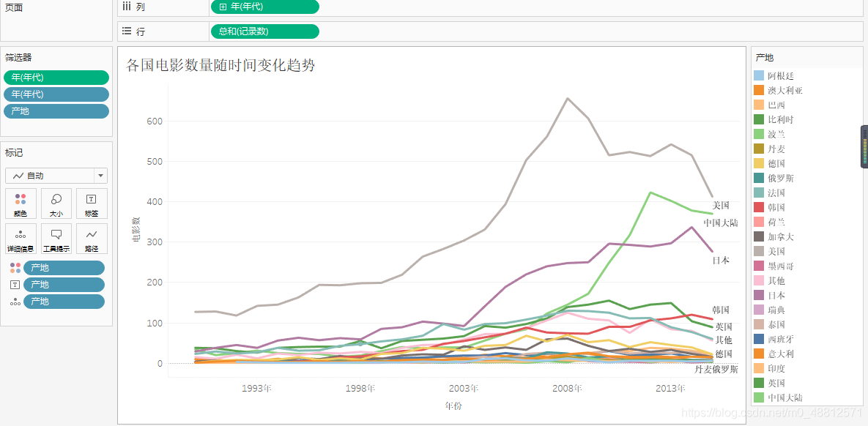This screenshot has height=426, width=868.
Task: Click the 页面 pages shelf header
Action: (x=14, y=8)
